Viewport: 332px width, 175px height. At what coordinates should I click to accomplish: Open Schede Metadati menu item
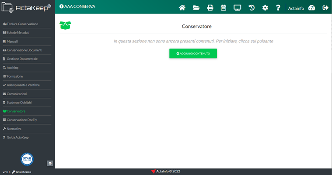(x=17, y=33)
